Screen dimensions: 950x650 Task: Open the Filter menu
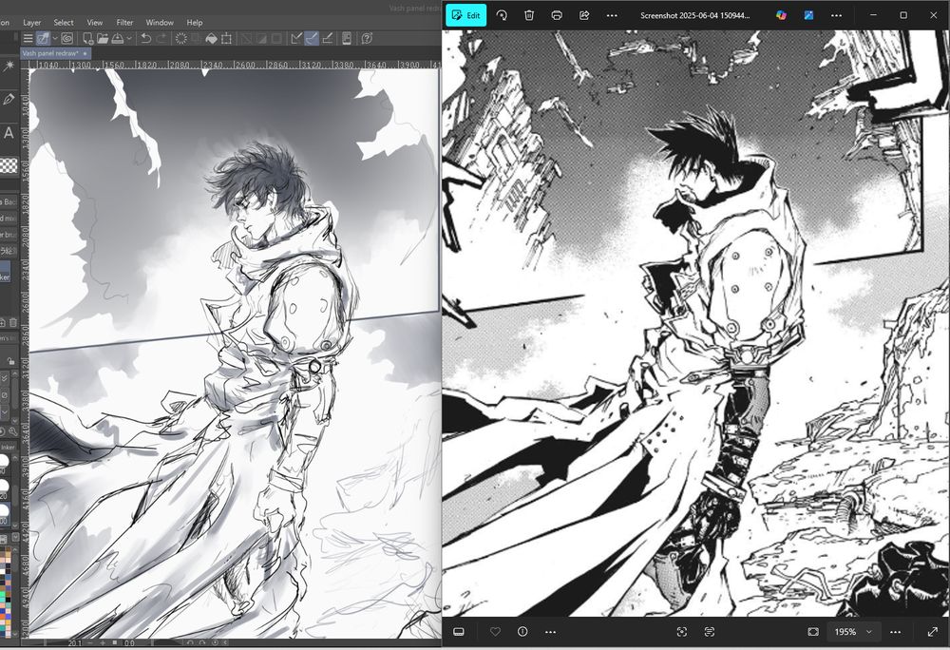tap(124, 23)
